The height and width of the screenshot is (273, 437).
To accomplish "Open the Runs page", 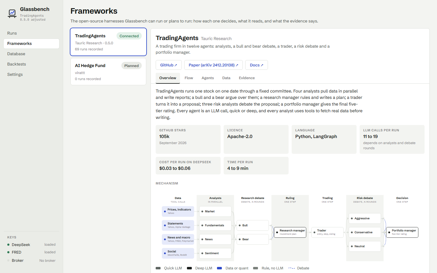I will (x=31, y=33).
